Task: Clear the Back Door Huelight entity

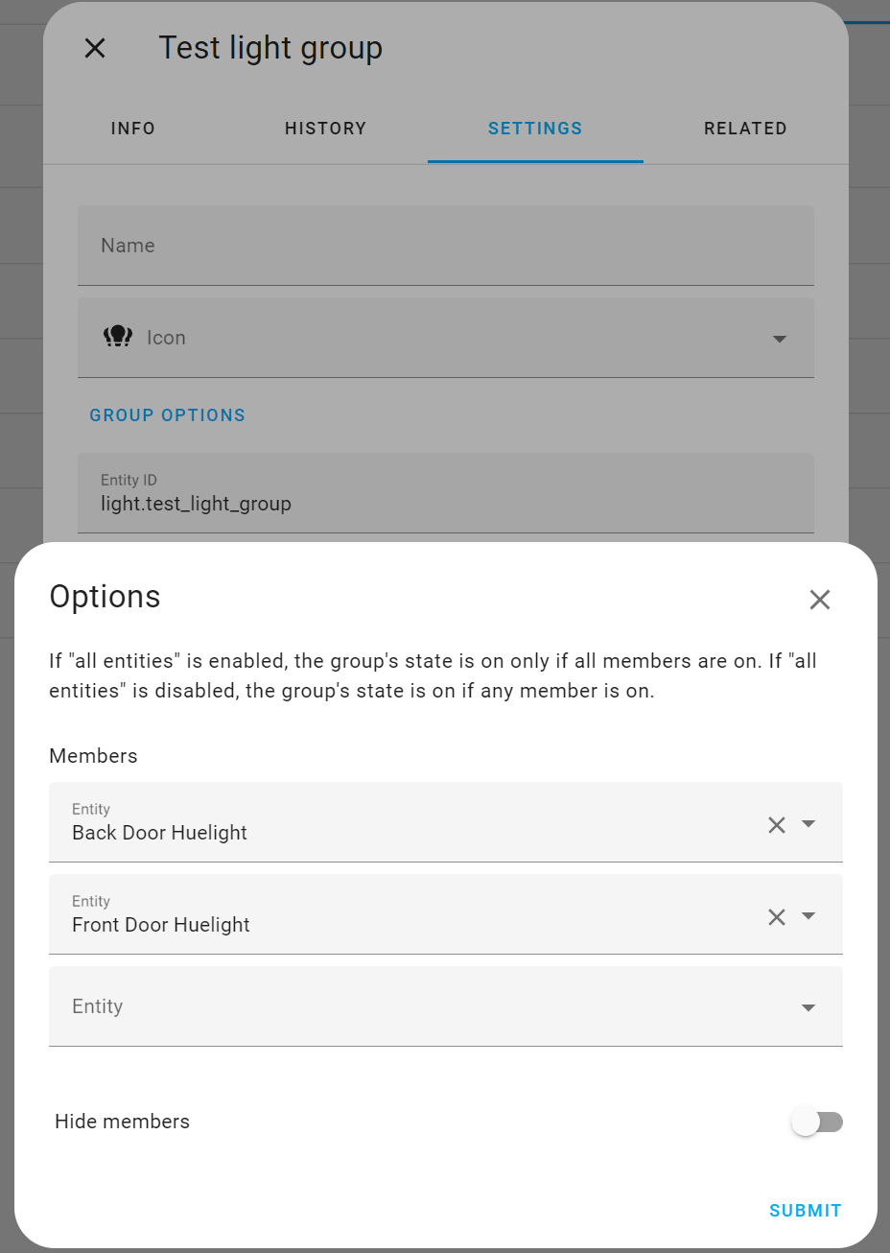Action: [x=777, y=823]
